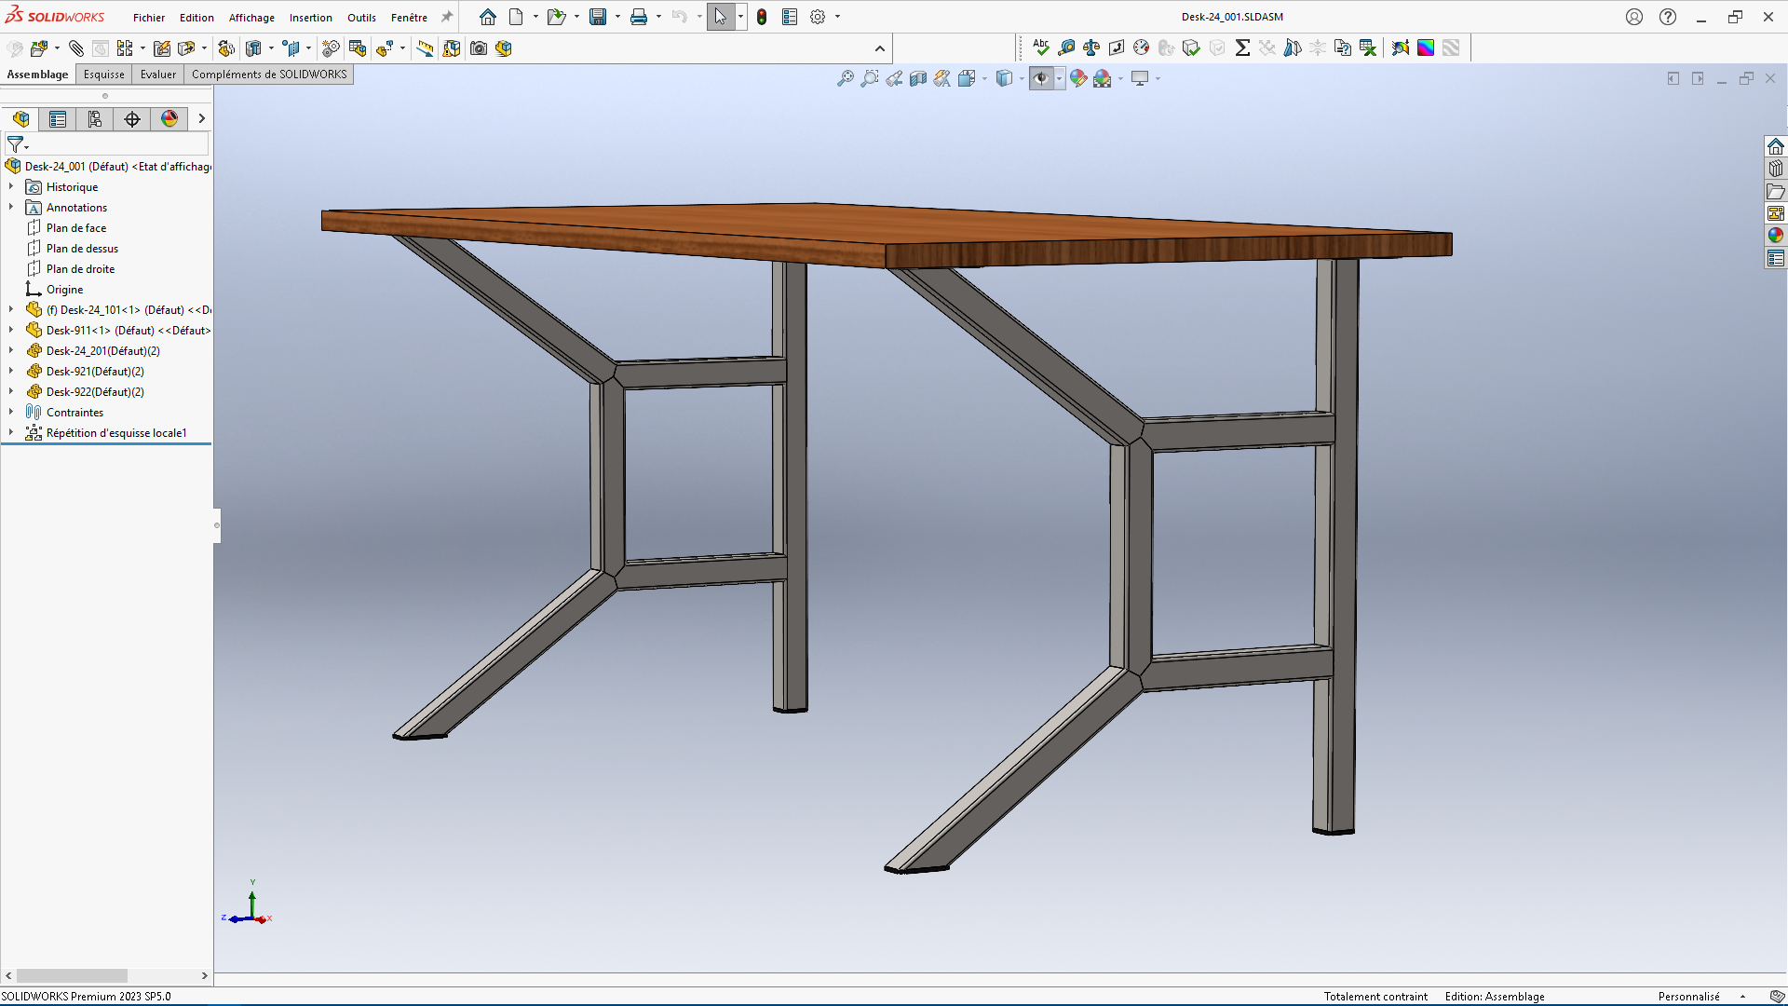Screen dimensions: 1788x1006
Task: Collapse the CommandManager with chevron arrow
Action: click(x=880, y=48)
